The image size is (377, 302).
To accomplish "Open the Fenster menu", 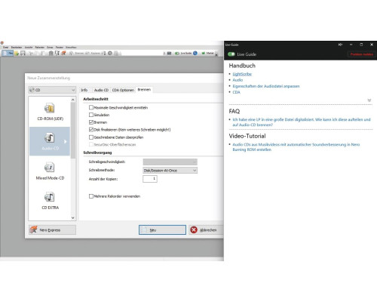I will [x=60, y=48].
